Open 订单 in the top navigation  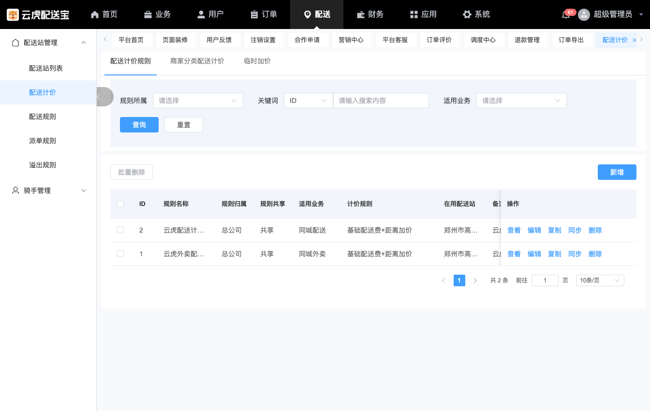264,15
